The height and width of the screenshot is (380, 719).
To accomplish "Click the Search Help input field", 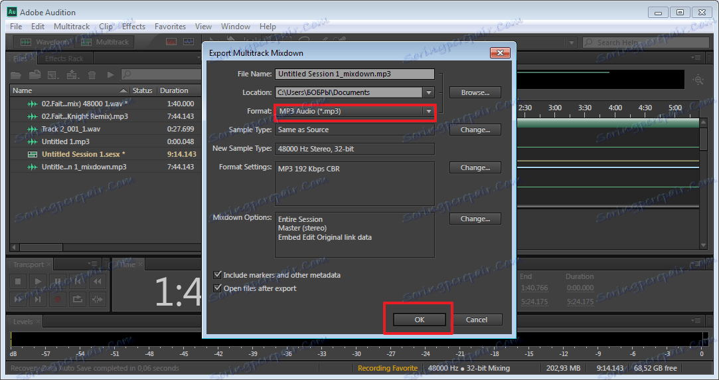I will tap(645, 43).
